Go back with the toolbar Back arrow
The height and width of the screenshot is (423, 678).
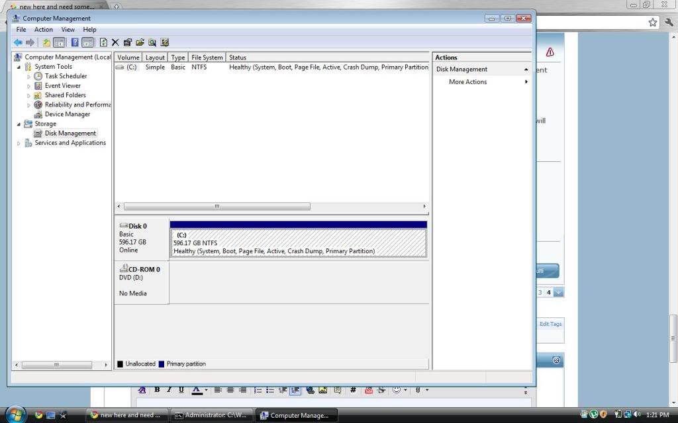18,42
